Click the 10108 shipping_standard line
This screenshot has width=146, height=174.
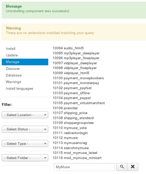(x=73, y=118)
